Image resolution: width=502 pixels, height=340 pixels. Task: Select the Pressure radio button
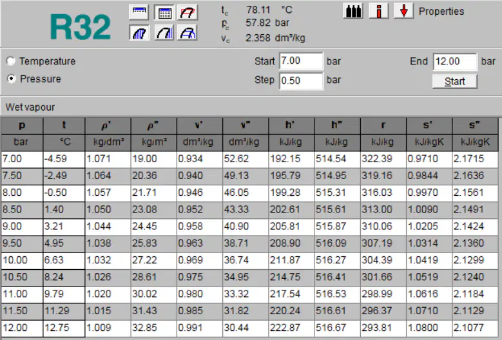tap(11, 79)
